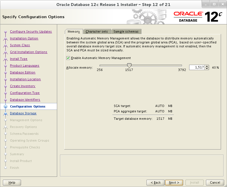
Task: Click the Database Storage step node icon
Action: click(5, 114)
